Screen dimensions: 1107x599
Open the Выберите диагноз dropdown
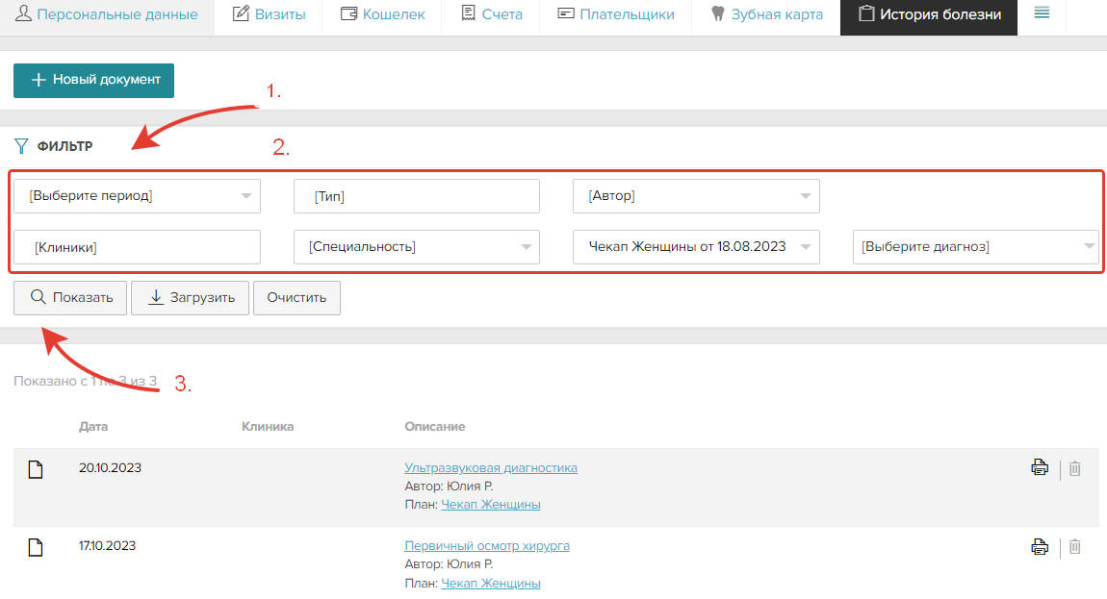pos(976,247)
